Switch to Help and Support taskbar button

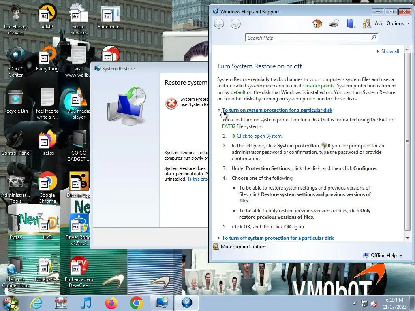(186, 303)
